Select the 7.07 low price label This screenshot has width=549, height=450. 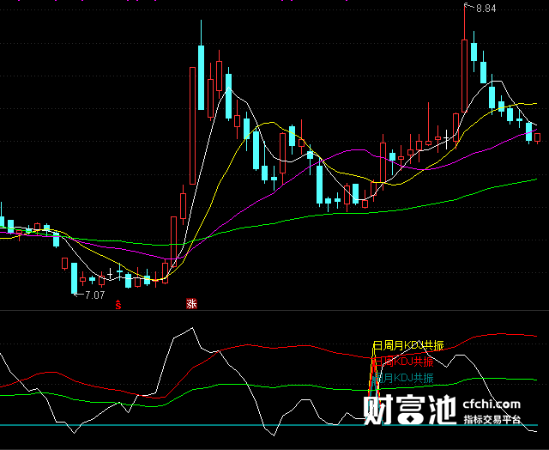pyautogui.click(x=94, y=295)
